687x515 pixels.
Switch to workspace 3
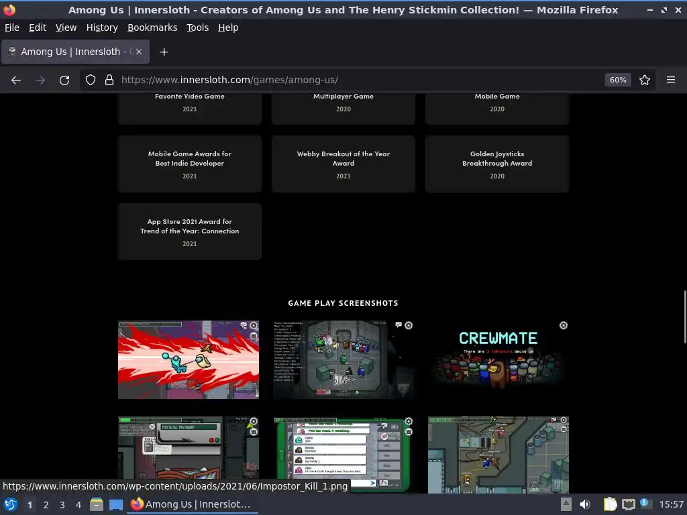tap(62, 505)
